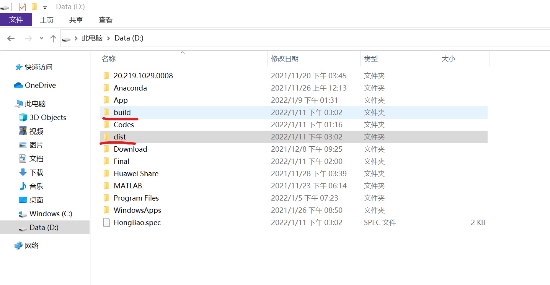The width and height of the screenshot is (550, 285).
Task: Click the 视频 filmstrip icon
Action: tap(23, 131)
